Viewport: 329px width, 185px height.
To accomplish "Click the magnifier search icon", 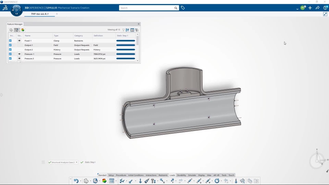I will pyautogui.click(x=176, y=8).
